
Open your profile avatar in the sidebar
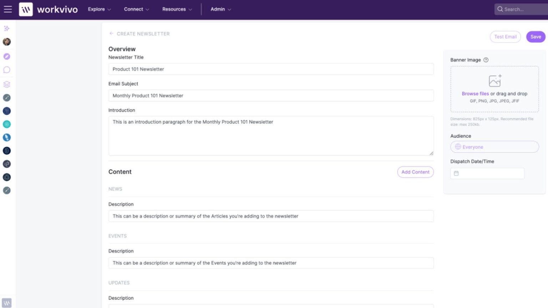(6, 42)
